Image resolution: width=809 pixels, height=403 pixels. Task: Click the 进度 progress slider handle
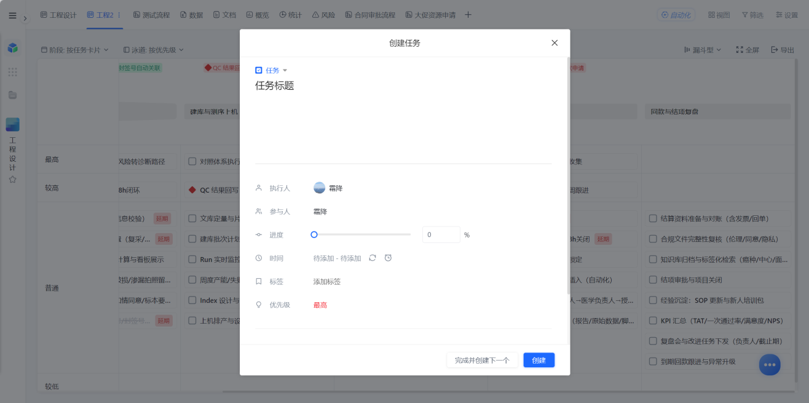(314, 234)
